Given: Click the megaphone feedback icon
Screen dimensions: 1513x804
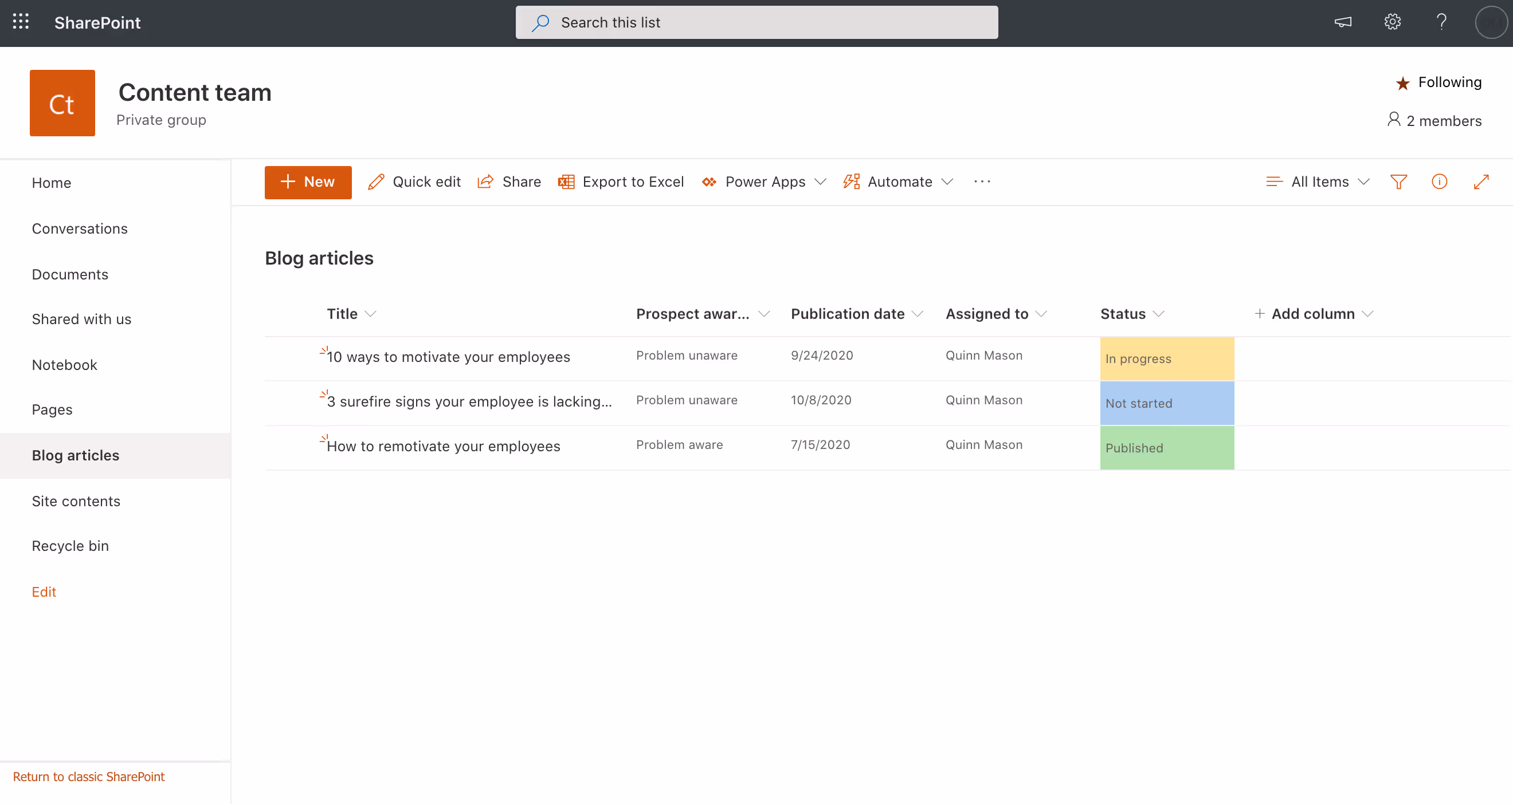Looking at the screenshot, I should pos(1343,22).
